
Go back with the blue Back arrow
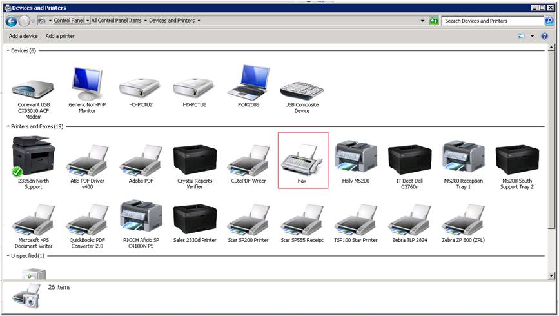[11, 21]
